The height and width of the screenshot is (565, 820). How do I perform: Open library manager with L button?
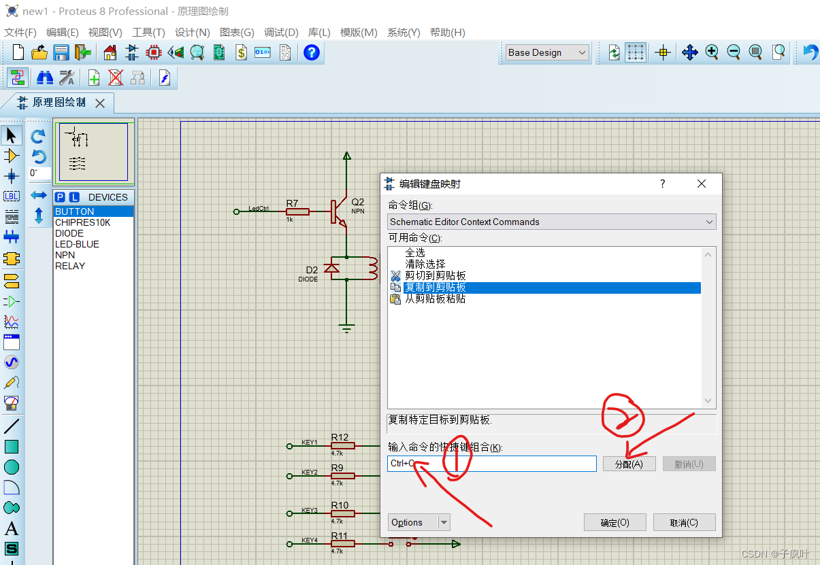pyautogui.click(x=74, y=197)
